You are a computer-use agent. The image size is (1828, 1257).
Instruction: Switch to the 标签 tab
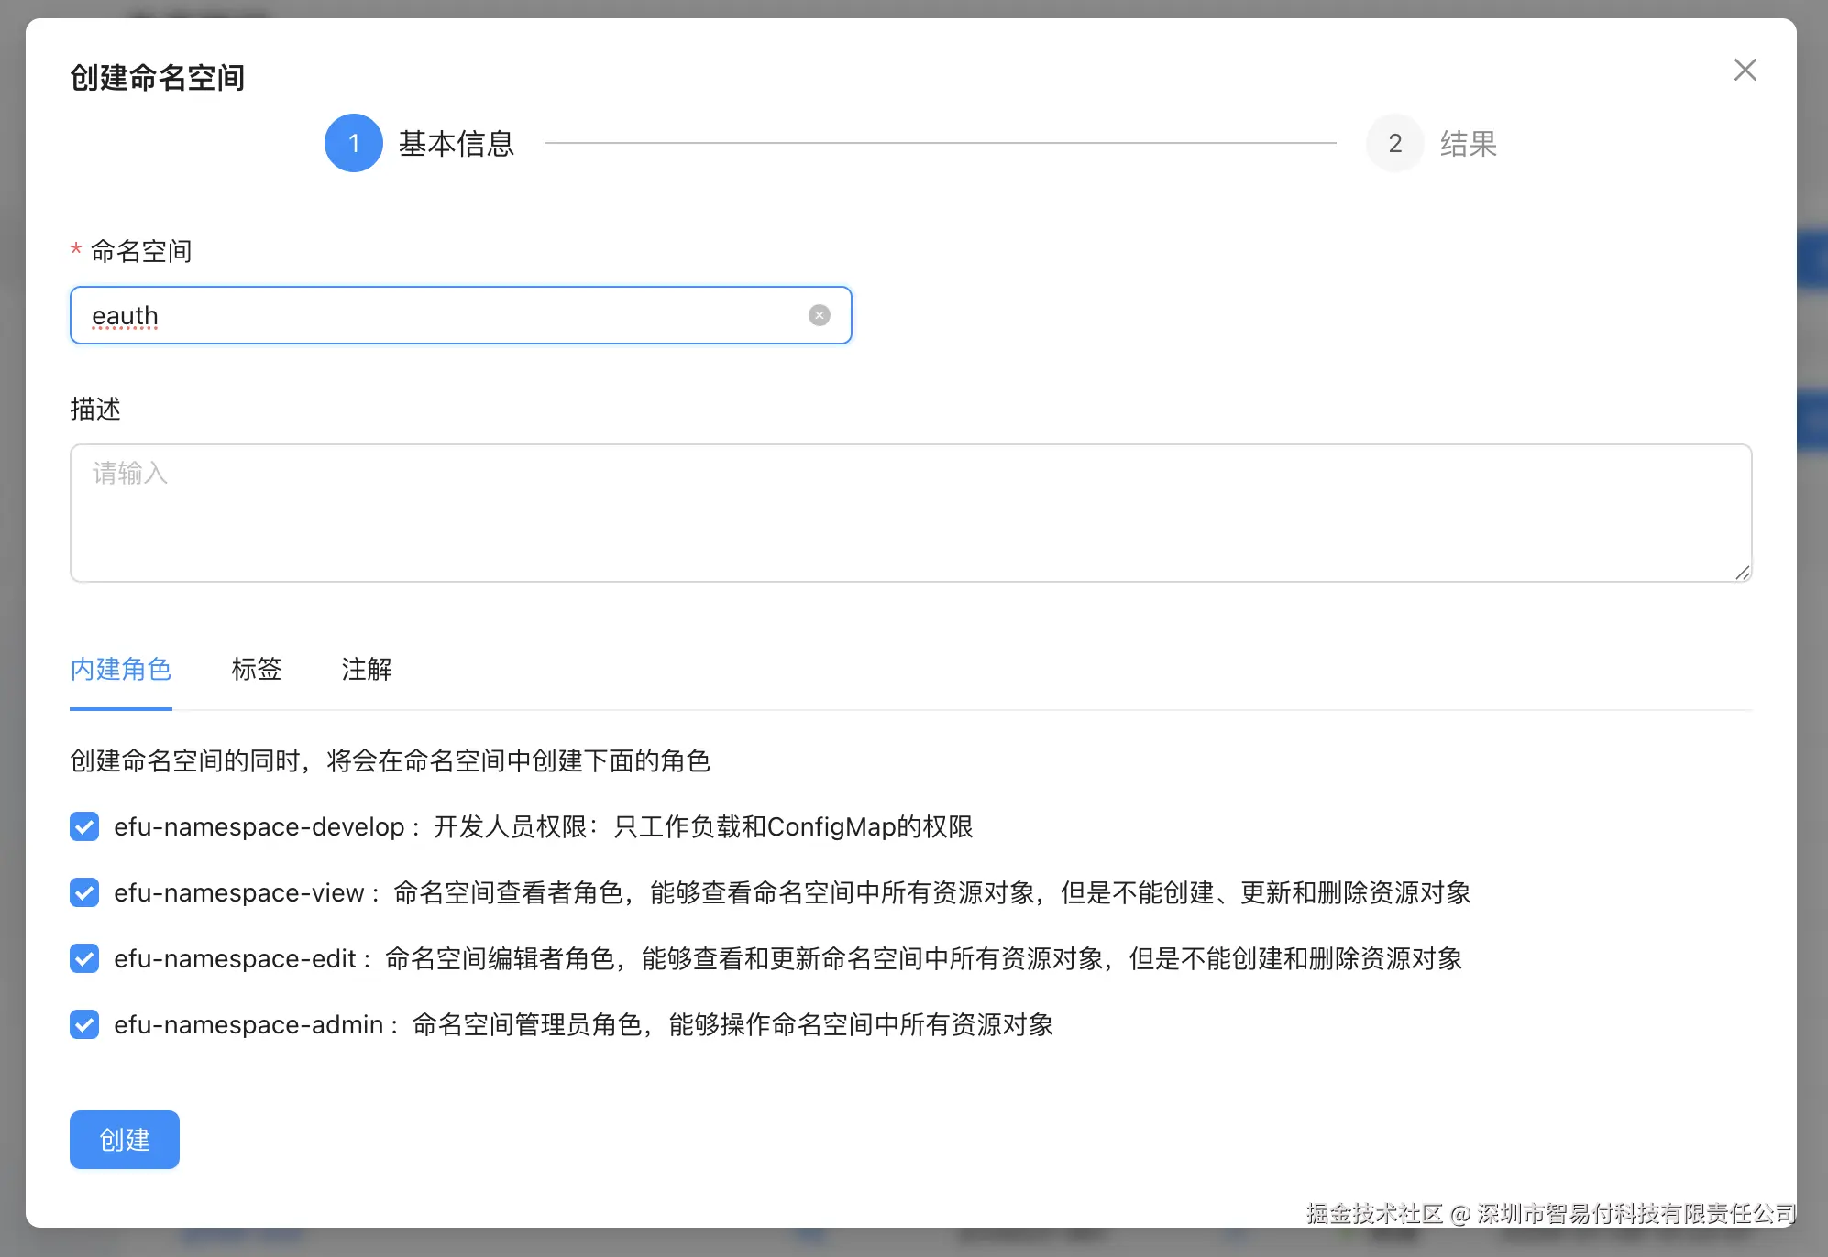(x=257, y=670)
